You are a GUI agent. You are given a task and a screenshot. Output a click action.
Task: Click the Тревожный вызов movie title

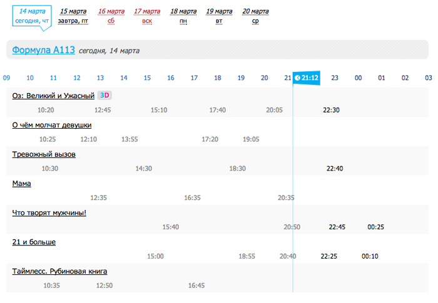tap(44, 154)
